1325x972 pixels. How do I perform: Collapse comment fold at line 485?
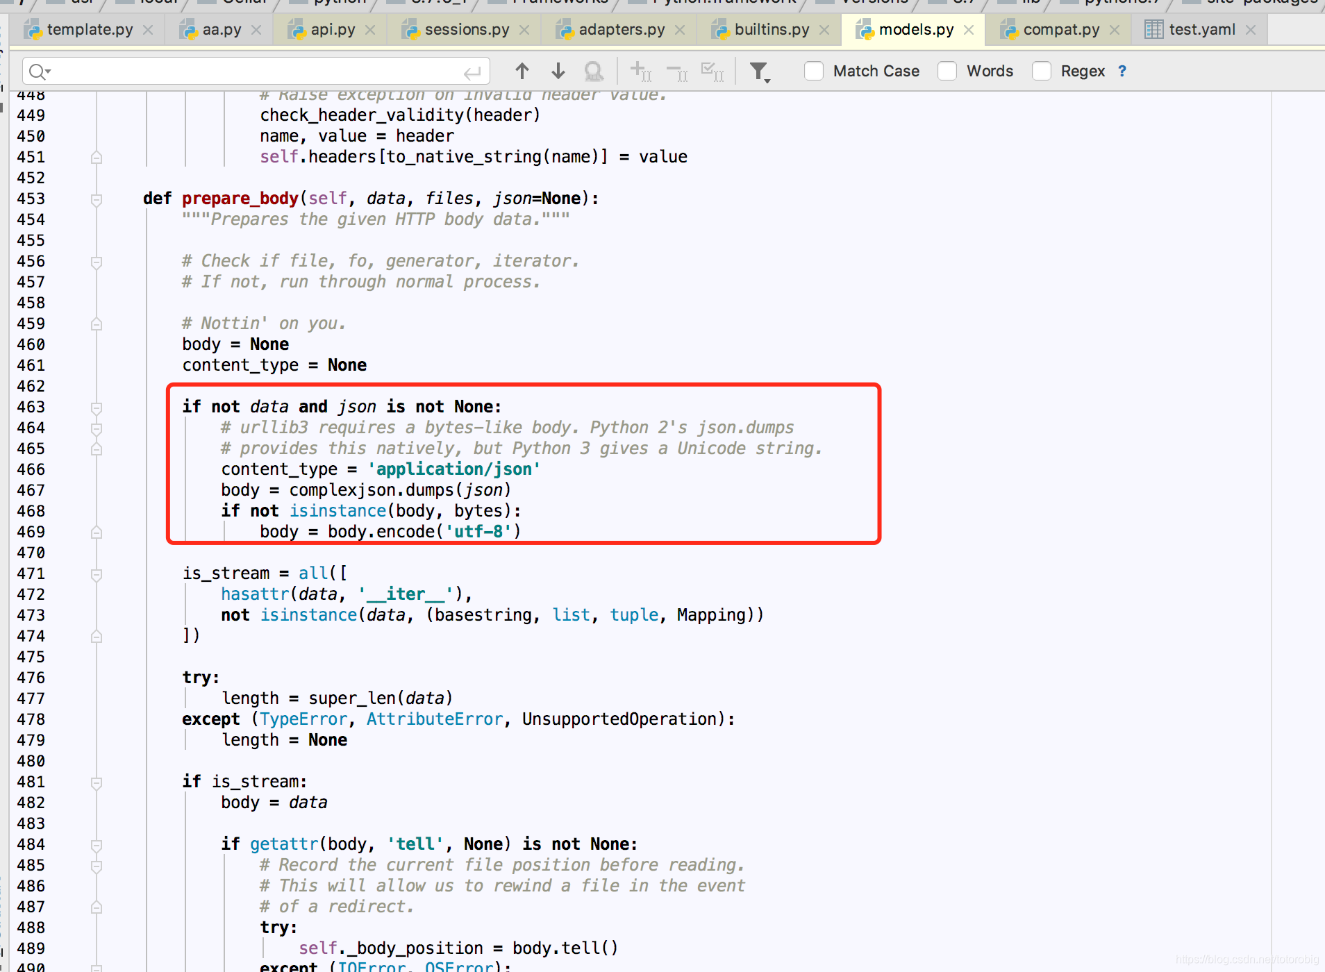(97, 866)
